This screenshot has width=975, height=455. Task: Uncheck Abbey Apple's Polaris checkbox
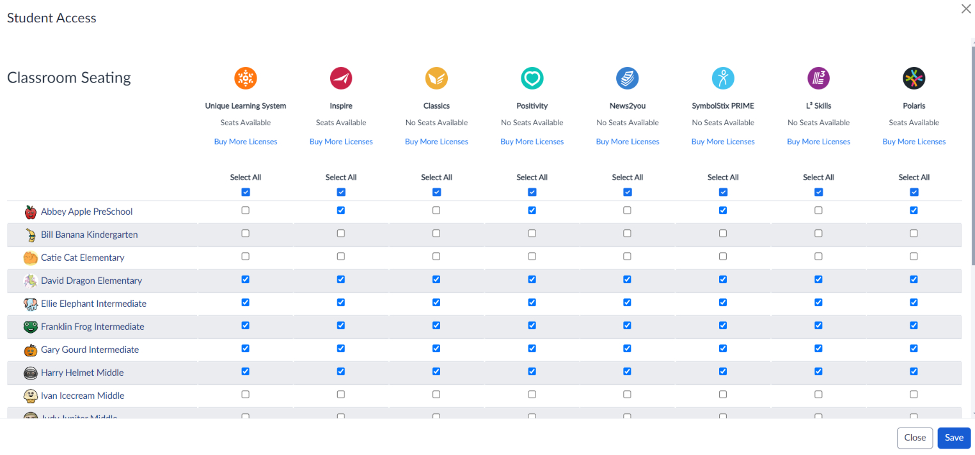point(914,210)
